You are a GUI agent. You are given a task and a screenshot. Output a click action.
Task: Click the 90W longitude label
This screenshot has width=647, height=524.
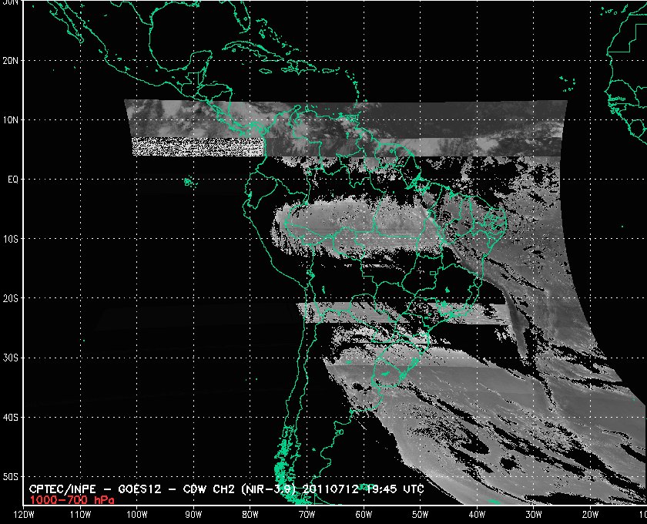pyautogui.click(x=193, y=514)
